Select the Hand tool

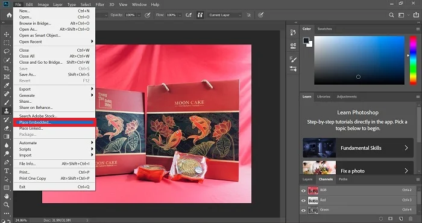[7, 196]
